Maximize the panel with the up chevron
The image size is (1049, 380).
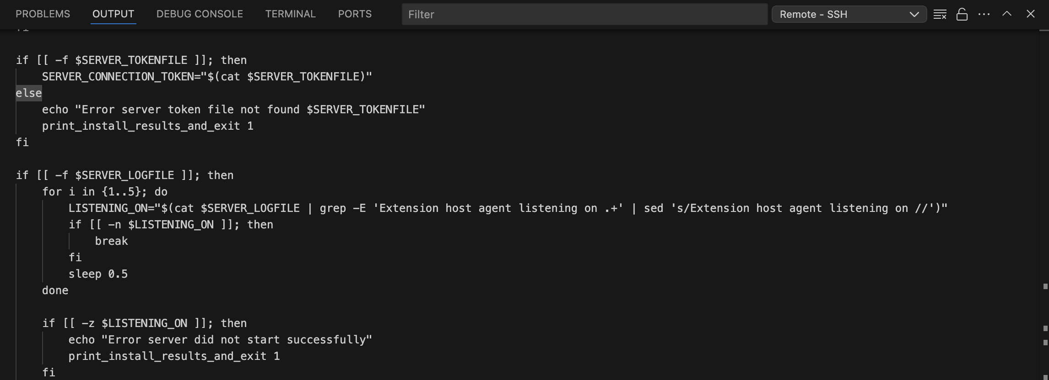[1007, 14]
